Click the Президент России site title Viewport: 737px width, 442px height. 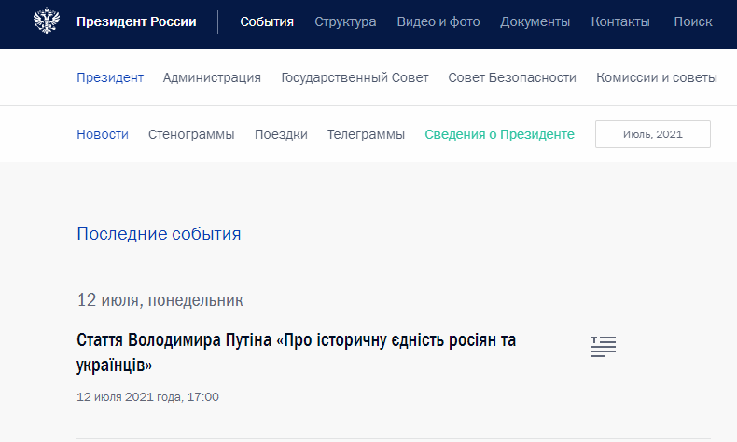pyautogui.click(x=136, y=21)
